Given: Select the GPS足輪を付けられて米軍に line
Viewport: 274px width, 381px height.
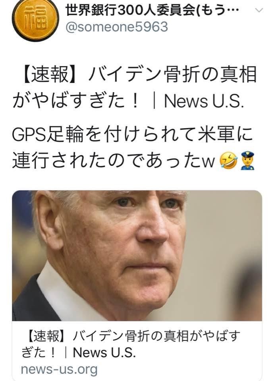Looking at the screenshot, I should tap(133, 135).
